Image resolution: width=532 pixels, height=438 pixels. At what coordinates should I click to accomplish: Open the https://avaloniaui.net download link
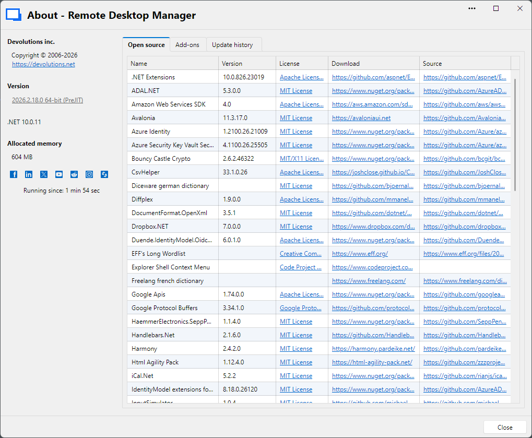361,118
